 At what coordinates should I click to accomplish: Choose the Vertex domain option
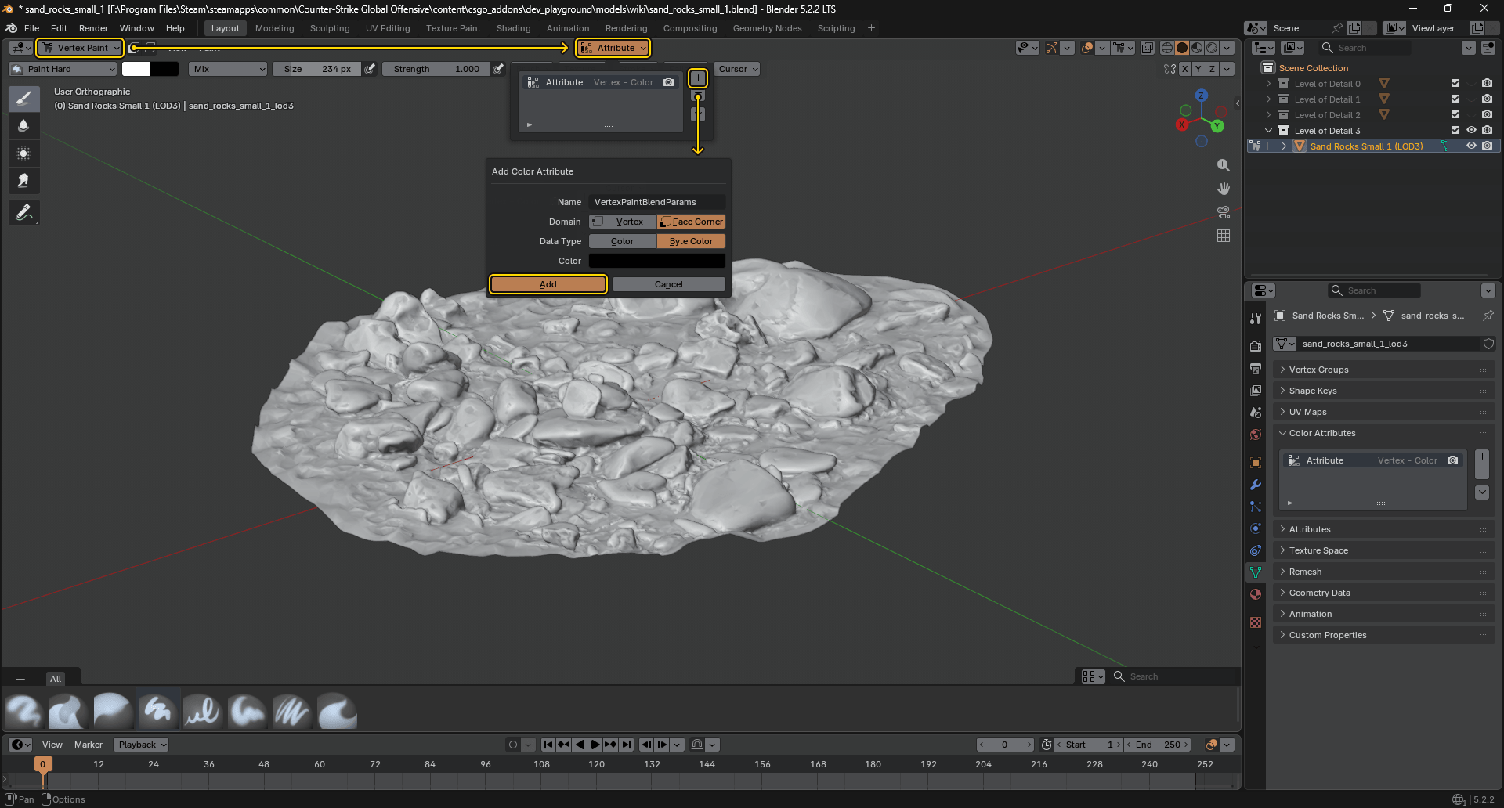pos(623,222)
